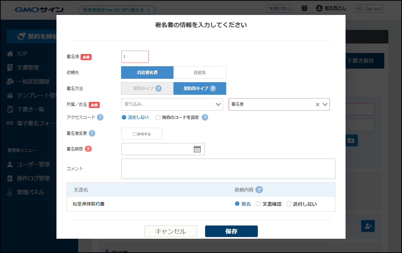The image size is (402, 253).
Task: Select 文書確認 radio option
Action: point(258,204)
